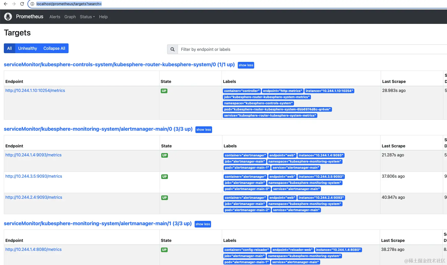Image resolution: width=447 pixels, height=265 pixels.
Task: Click the browser forward arrow
Action: point(14,4)
